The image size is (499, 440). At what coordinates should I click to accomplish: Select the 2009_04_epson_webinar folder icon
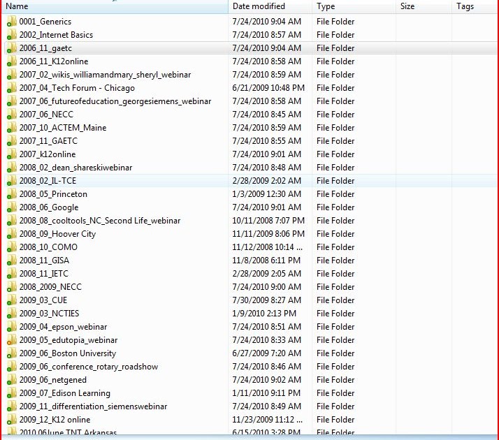pyautogui.click(x=12, y=327)
